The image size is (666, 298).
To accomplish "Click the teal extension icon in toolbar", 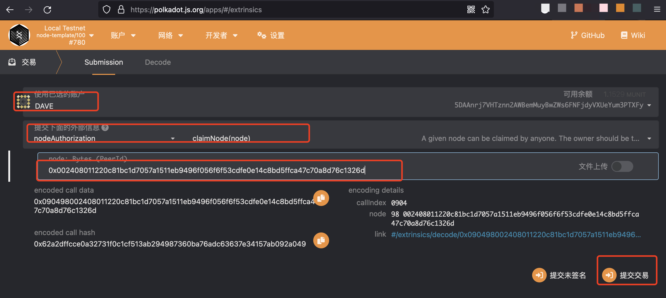I will point(637,8).
